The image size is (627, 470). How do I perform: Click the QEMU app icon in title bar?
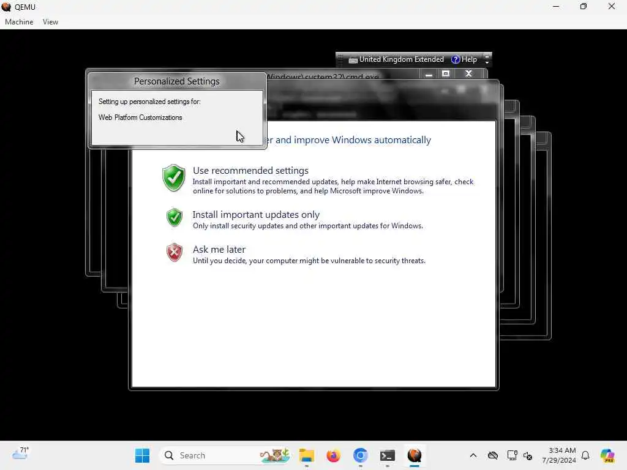pos(6,7)
